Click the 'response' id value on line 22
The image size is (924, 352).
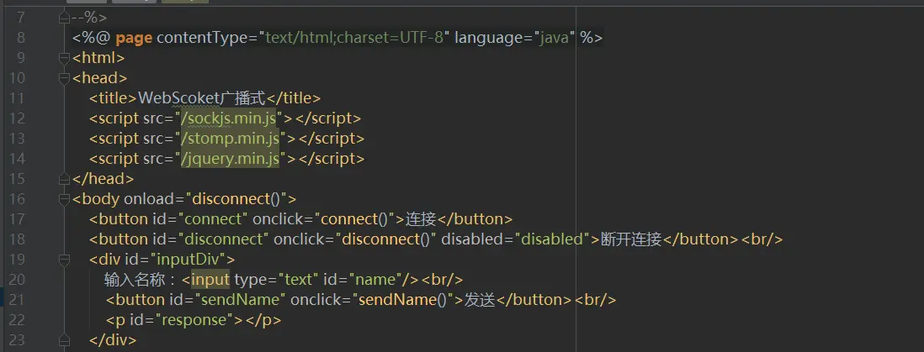click(x=194, y=319)
